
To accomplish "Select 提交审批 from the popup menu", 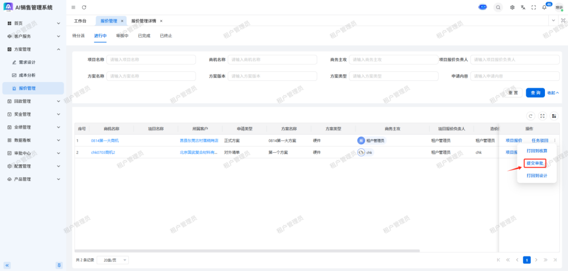I will tap(535, 163).
